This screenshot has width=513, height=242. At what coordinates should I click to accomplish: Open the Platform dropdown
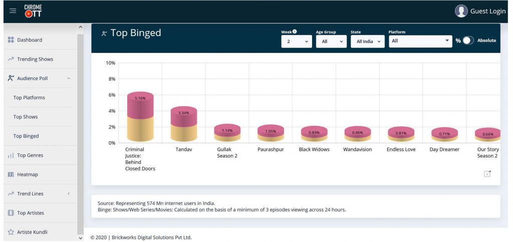pos(421,41)
